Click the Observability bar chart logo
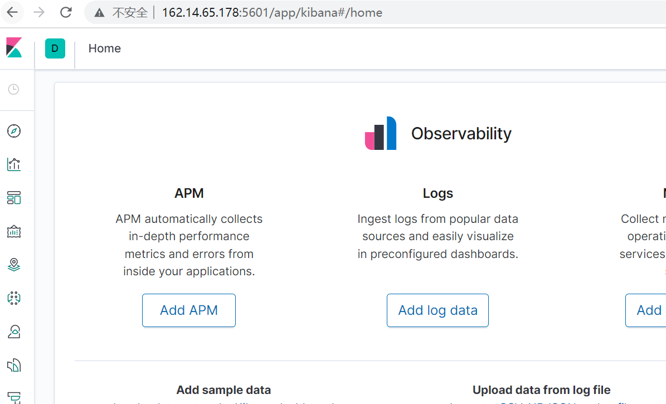666x404 pixels. [381, 133]
